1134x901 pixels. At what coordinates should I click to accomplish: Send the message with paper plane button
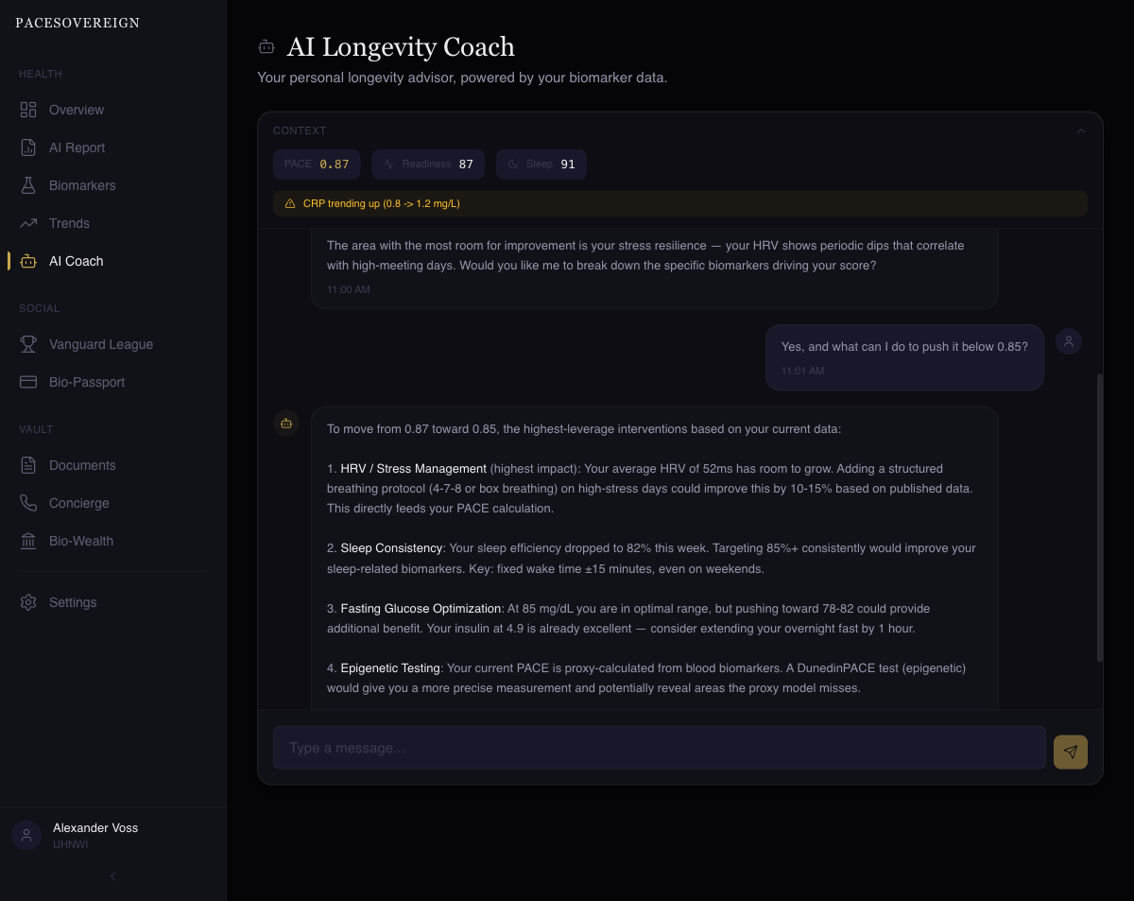pos(1070,752)
